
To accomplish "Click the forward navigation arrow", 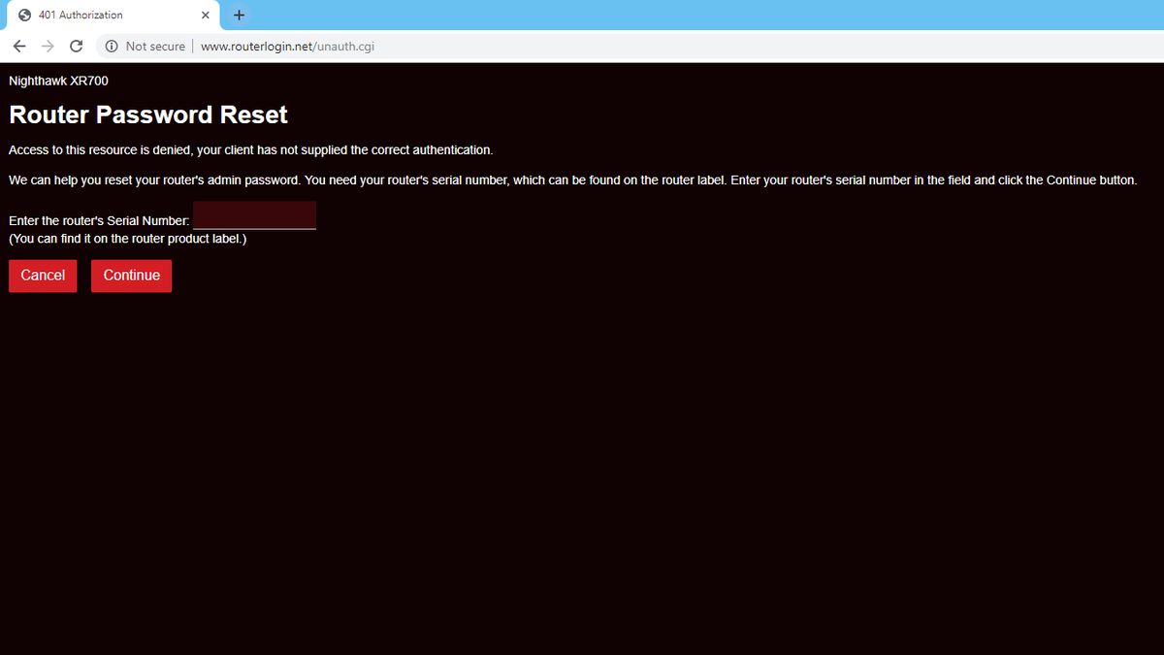I will [x=47, y=46].
